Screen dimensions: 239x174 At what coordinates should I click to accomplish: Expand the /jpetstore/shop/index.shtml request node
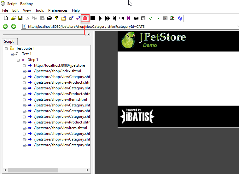(x=24, y=71)
